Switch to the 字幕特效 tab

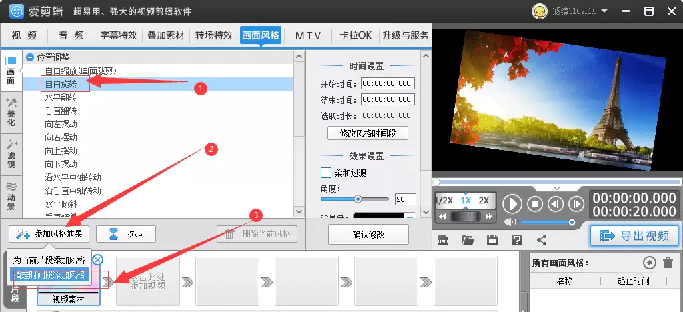[119, 36]
